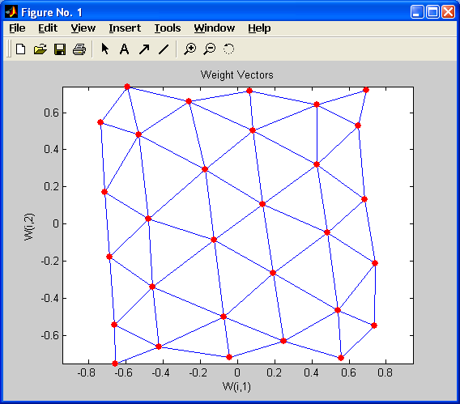Click the Weight Vectors plot title
The image size is (460, 404).
click(236, 74)
